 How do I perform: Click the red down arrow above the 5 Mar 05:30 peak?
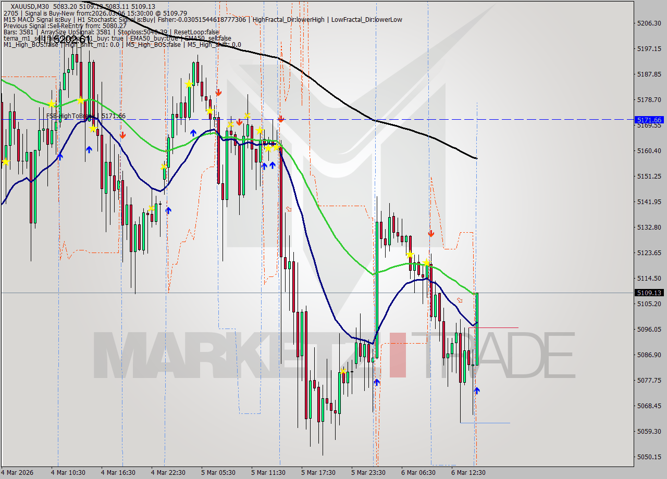[219, 92]
